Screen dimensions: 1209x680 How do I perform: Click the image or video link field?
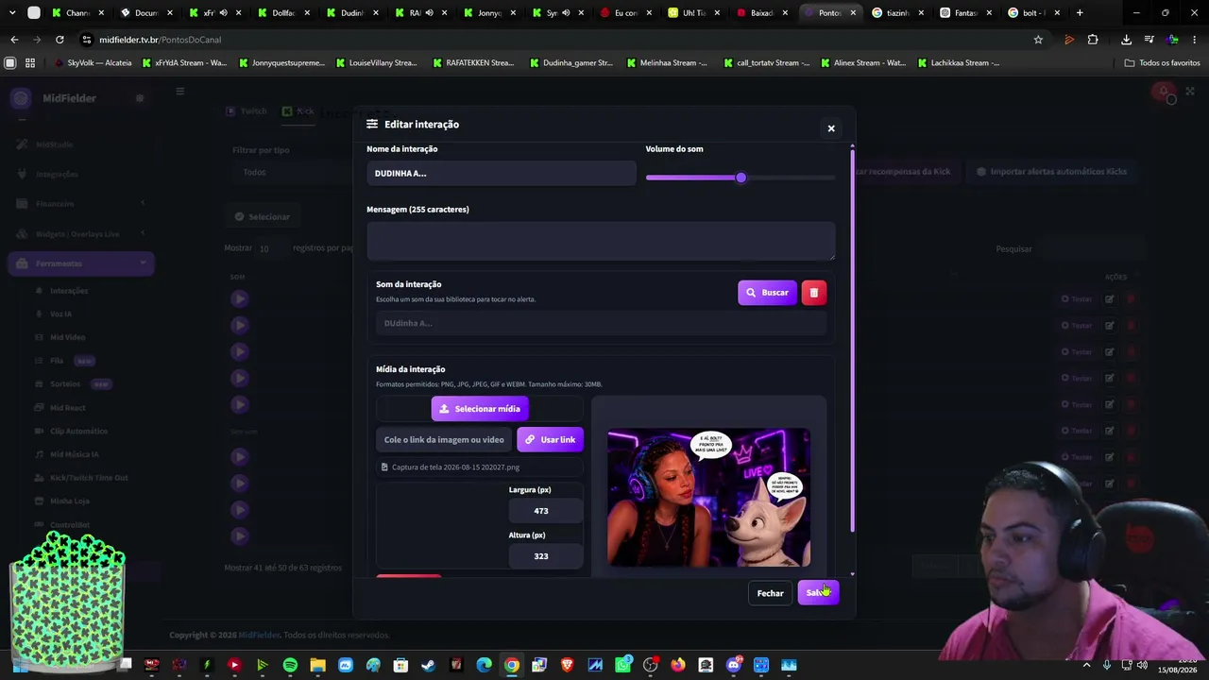(444, 439)
